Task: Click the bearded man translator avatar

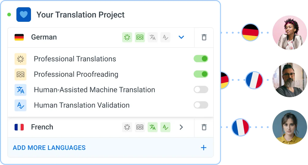Action: pos(289,80)
